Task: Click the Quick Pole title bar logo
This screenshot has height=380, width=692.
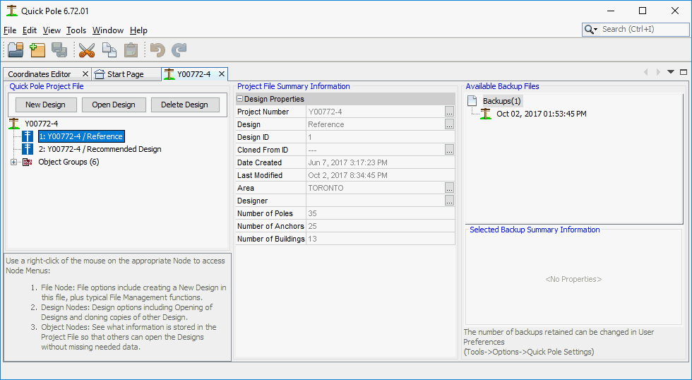Action: coord(12,11)
